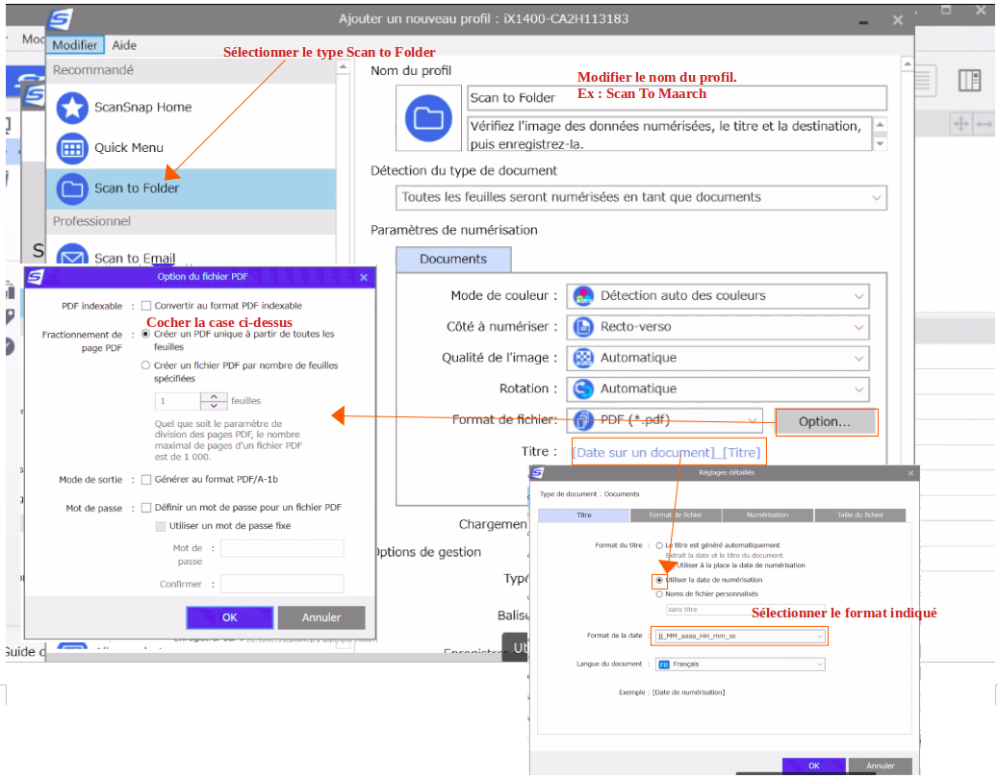Click the profile name field Scan to Folder
The height and width of the screenshot is (778, 998).
pos(677,98)
